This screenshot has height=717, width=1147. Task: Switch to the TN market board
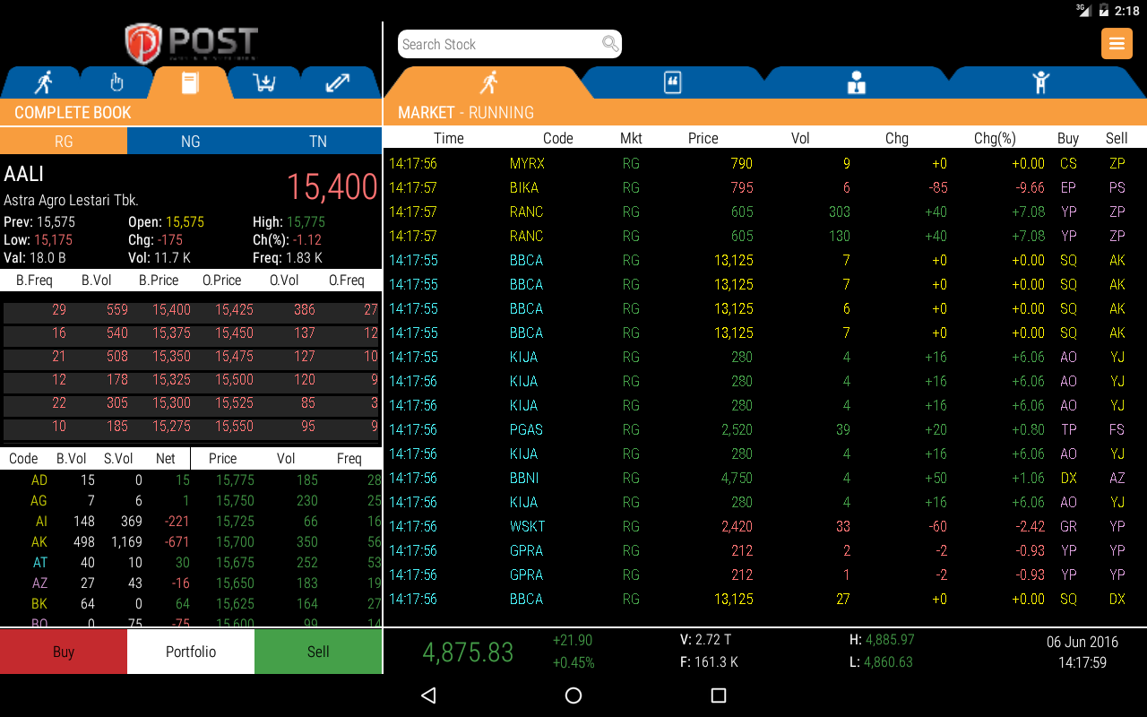[x=318, y=142]
